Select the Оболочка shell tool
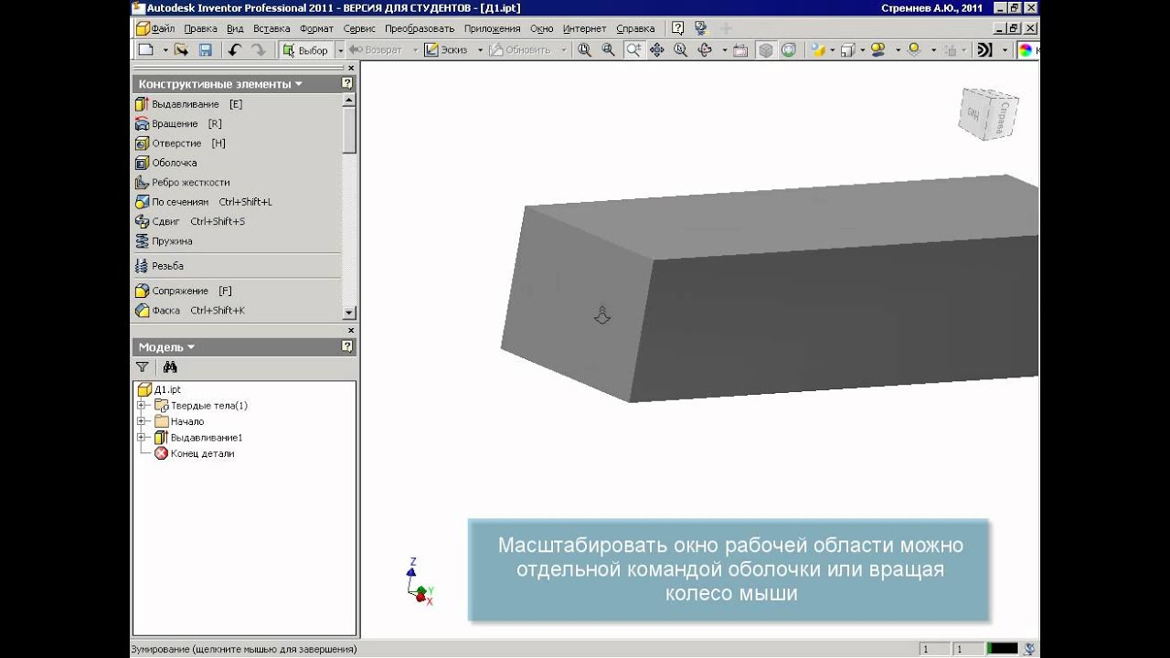 (x=165, y=163)
